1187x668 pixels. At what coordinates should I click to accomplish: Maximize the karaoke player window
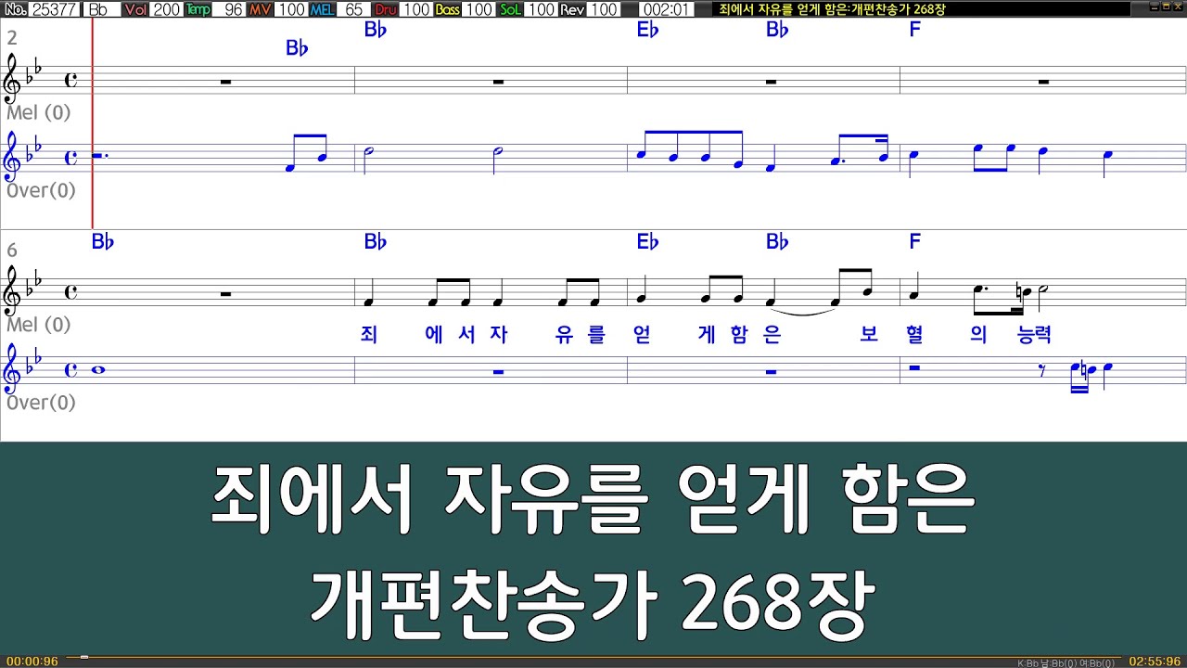pos(1165,7)
